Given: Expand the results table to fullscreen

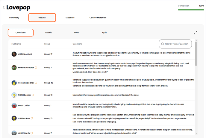Looking at the screenshot, I should (196, 32).
